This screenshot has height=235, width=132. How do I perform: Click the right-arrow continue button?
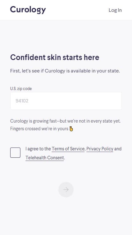(x=66, y=190)
